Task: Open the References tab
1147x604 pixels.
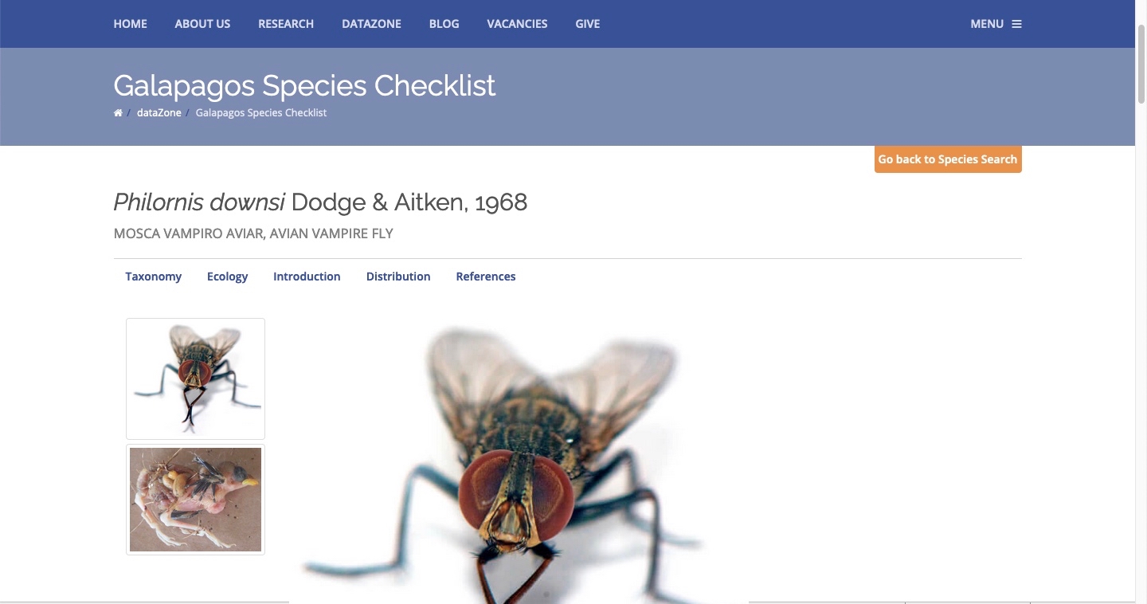Action: pyautogui.click(x=485, y=277)
